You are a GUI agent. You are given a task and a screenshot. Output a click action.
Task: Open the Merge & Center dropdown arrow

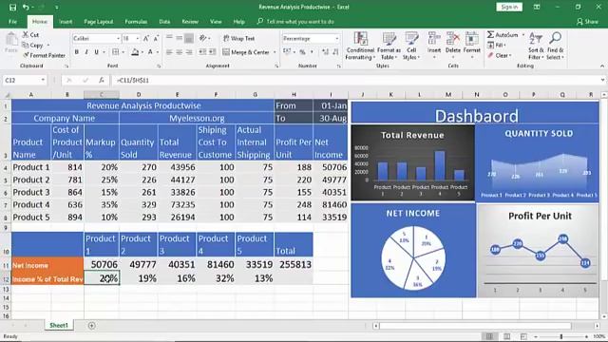click(x=275, y=52)
